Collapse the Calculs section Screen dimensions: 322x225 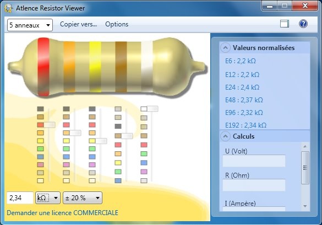tap(225, 136)
